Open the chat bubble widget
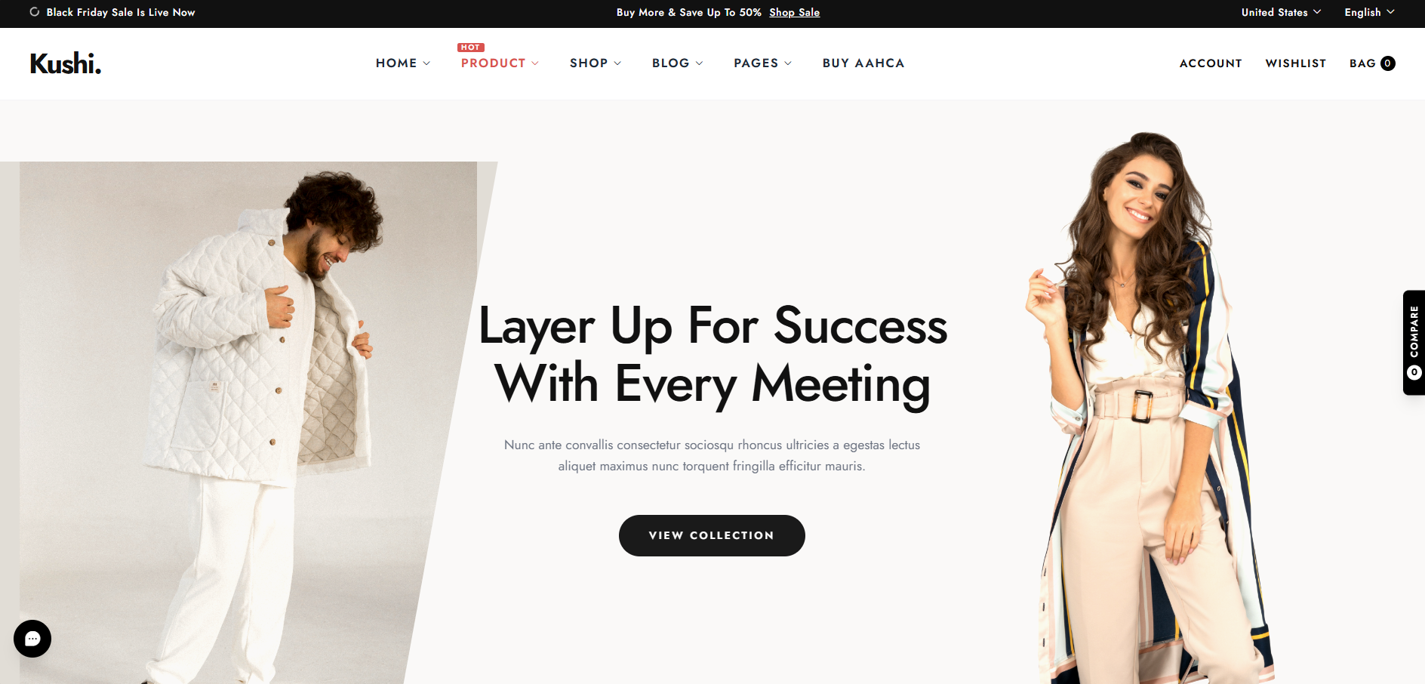1425x684 pixels. pos(32,639)
